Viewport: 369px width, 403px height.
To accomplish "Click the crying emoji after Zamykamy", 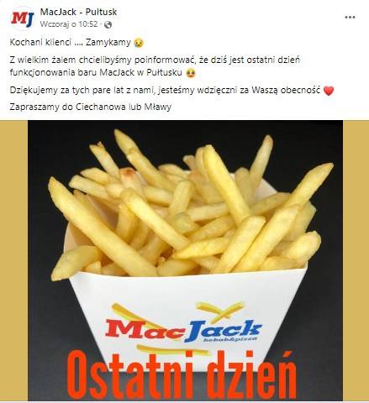I will tap(139, 43).
